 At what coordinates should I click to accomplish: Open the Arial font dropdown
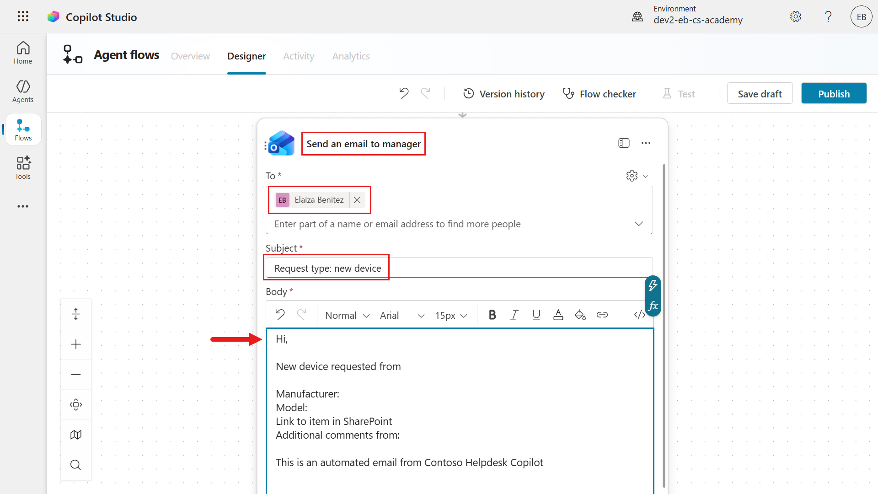tap(402, 315)
